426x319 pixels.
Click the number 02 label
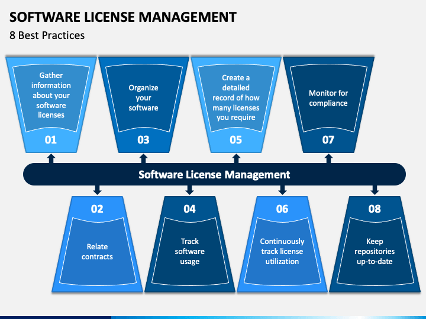pos(97,209)
